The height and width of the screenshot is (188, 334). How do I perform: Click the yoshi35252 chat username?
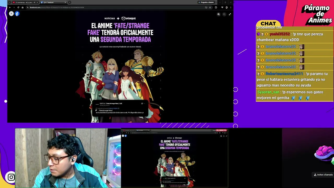(279, 34)
